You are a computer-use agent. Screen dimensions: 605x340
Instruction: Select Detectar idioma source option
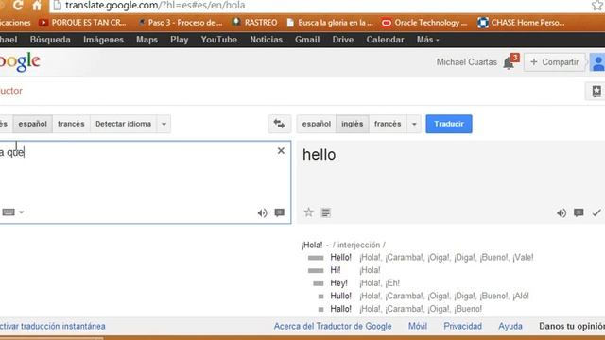123,124
